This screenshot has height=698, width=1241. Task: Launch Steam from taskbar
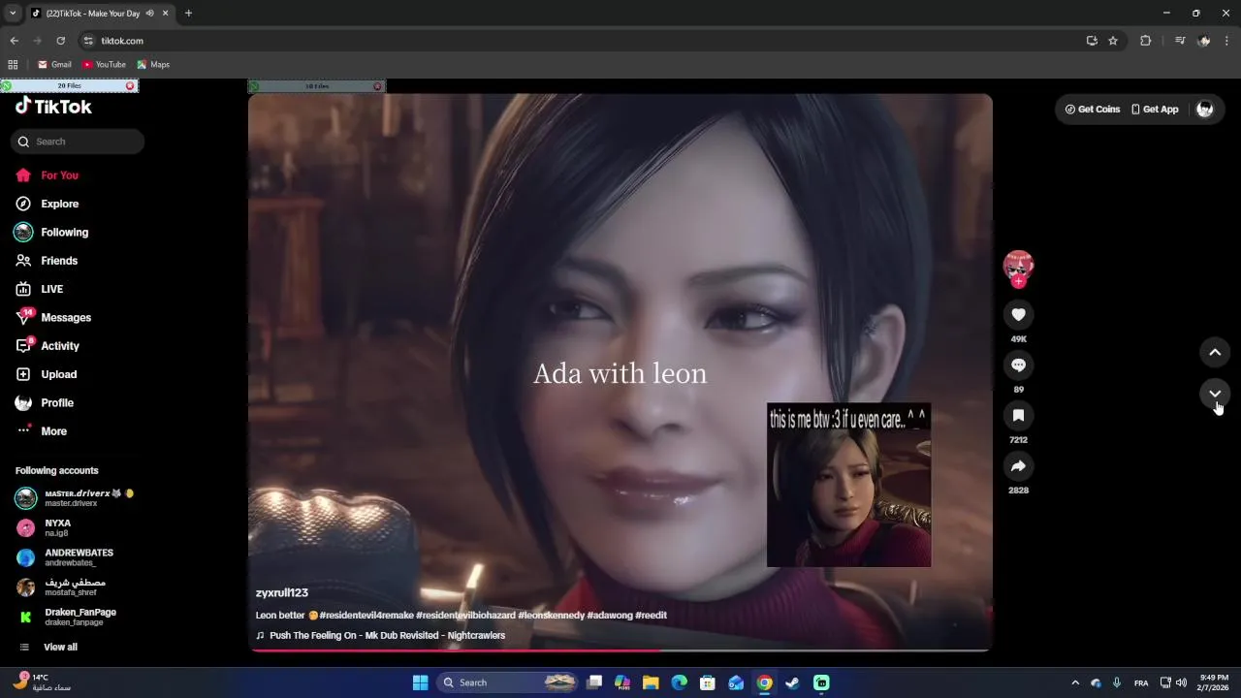tap(792, 682)
